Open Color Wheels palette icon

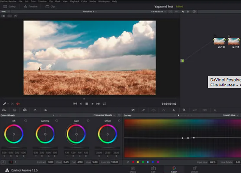click(25, 110)
